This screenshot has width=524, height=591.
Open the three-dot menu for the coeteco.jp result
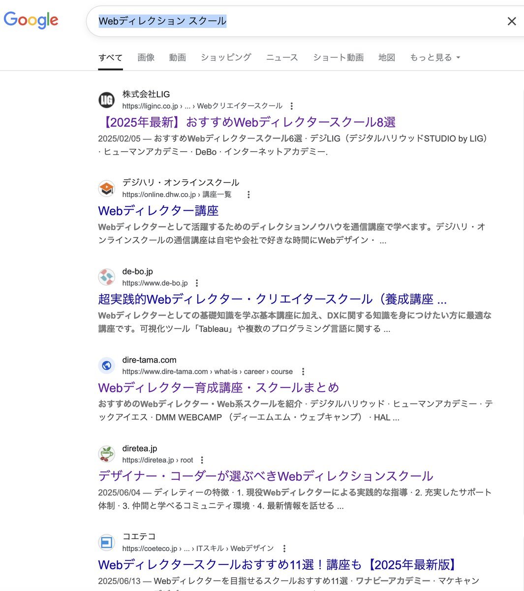[x=284, y=549]
